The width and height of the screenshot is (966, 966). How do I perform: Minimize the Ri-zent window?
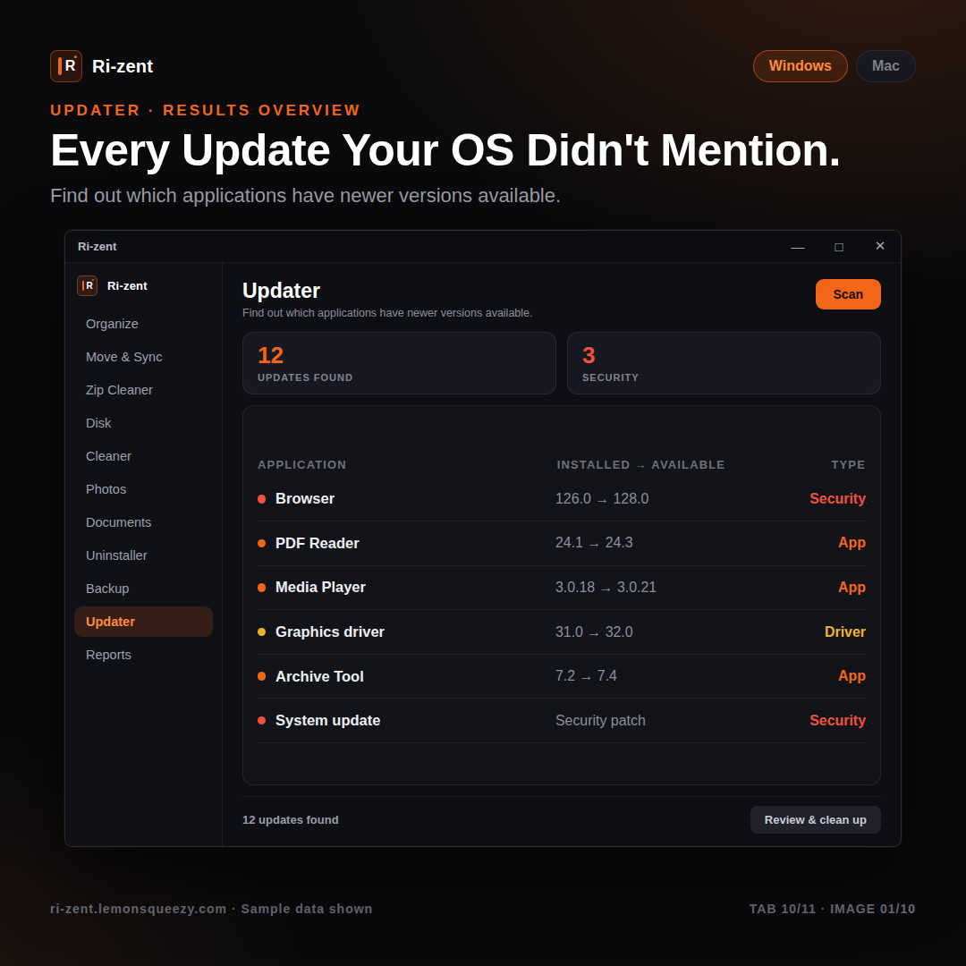[798, 247]
